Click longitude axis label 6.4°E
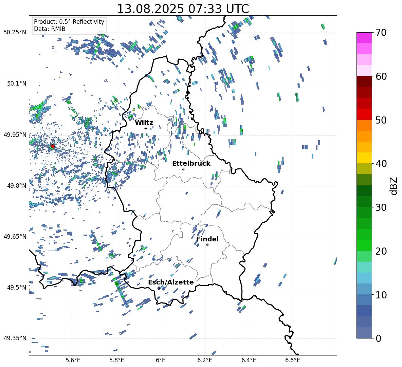Viewport: 402px width, 367px height. coord(249,360)
